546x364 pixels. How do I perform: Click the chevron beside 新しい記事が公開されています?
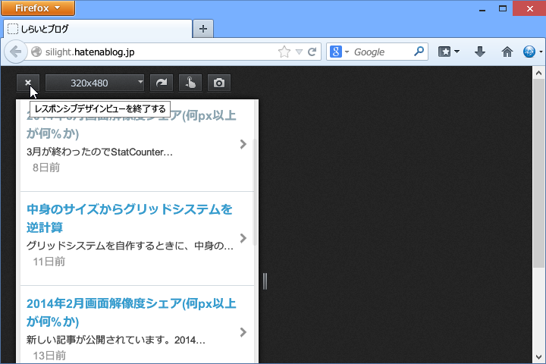click(x=243, y=332)
